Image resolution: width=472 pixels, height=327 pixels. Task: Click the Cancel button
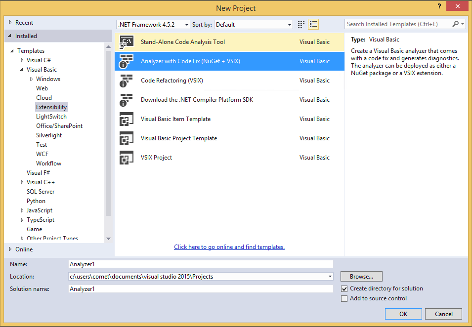tap(443, 314)
